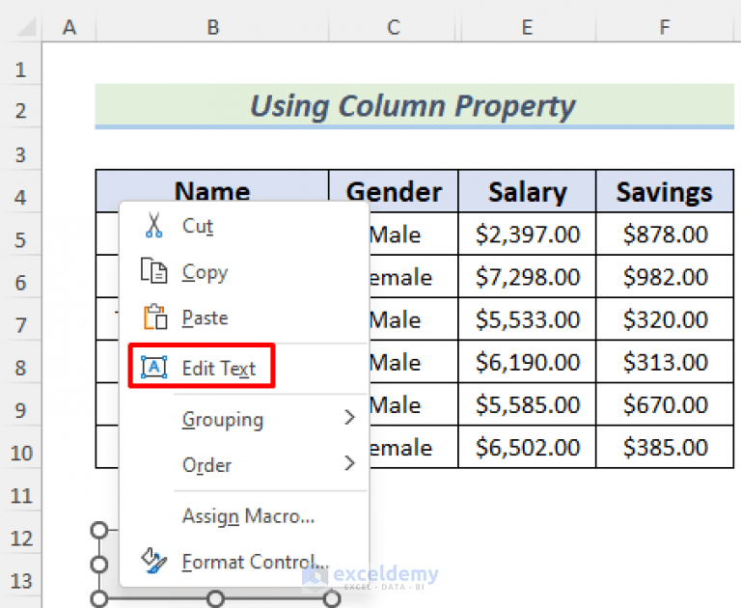
Task: Select column E header
Action: 527,26
